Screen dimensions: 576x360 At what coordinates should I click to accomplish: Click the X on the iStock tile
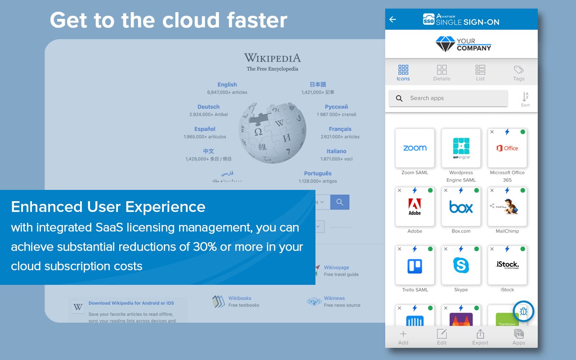[x=492, y=249]
